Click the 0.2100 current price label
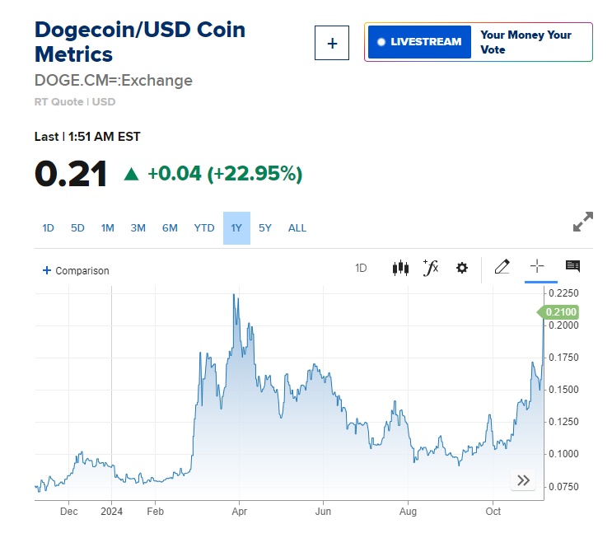Screen dimensions: 612x538 tap(560, 312)
